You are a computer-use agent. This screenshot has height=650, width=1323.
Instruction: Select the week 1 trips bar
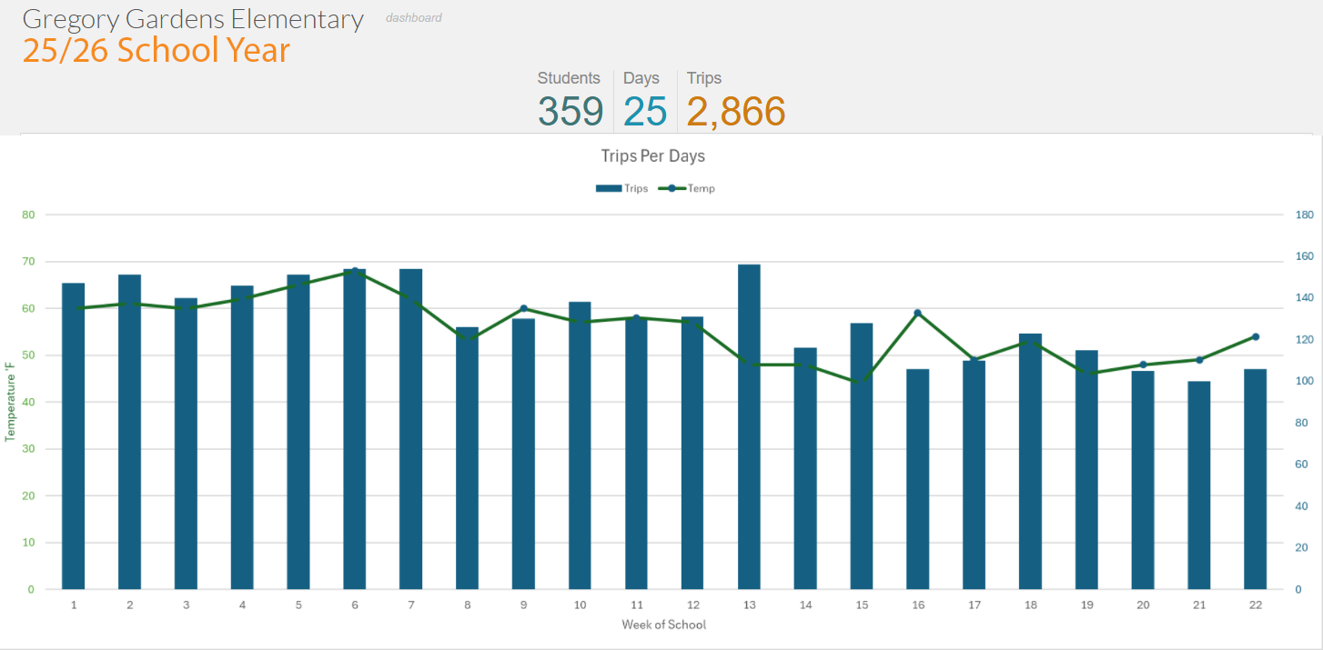73,436
